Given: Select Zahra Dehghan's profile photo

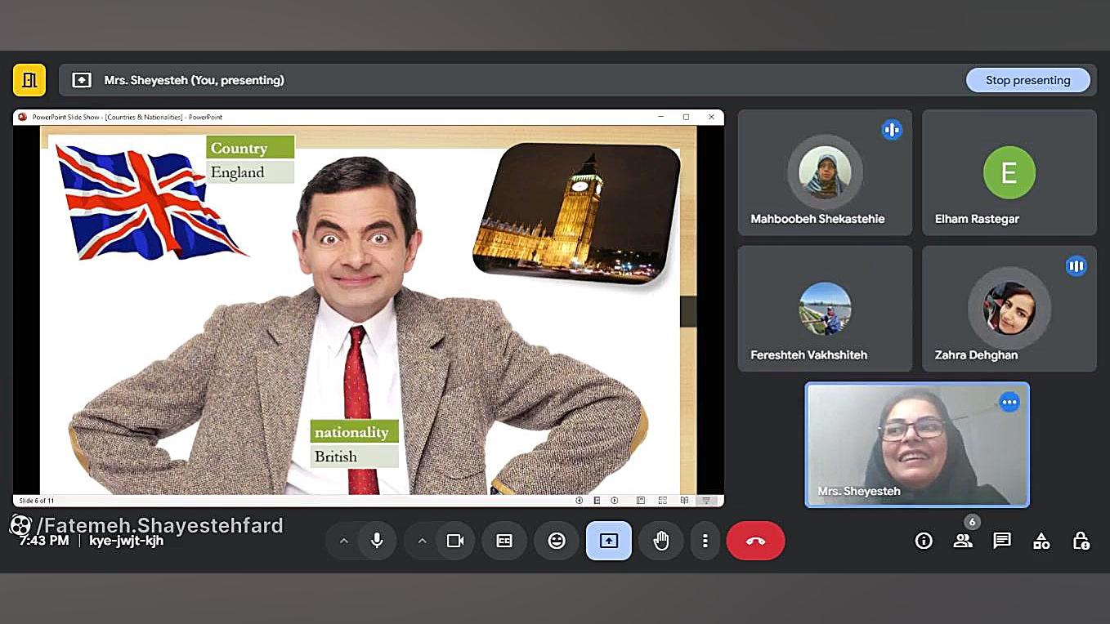Looking at the screenshot, I should tap(1009, 309).
